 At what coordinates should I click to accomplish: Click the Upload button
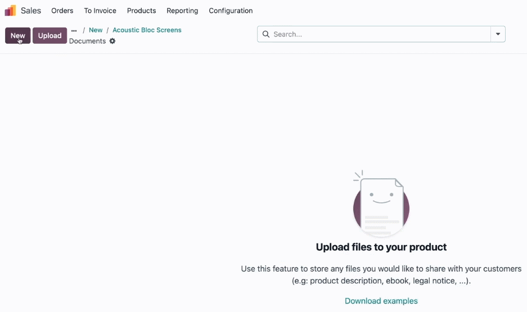click(x=49, y=35)
